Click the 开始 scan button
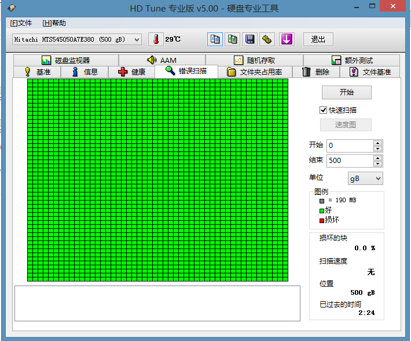This screenshot has height=341, width=411. (347, 92)
